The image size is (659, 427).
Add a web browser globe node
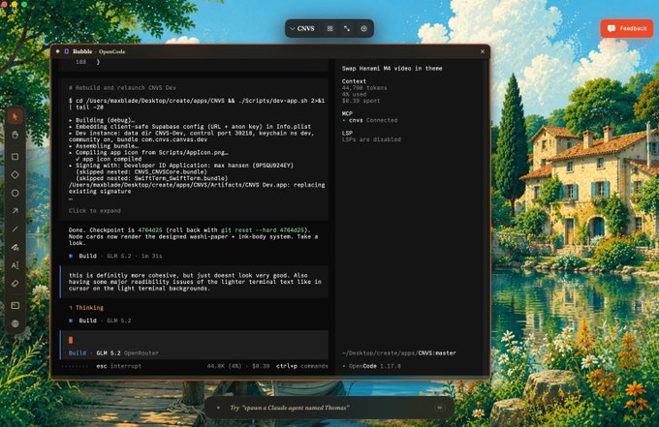(16, 323)
